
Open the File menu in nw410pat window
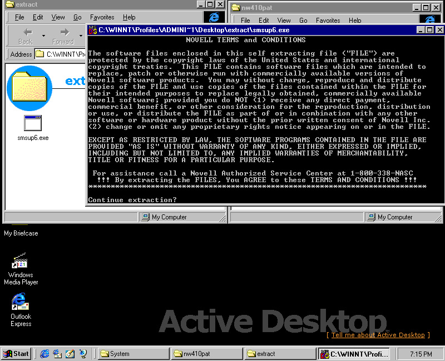[245, 20]
